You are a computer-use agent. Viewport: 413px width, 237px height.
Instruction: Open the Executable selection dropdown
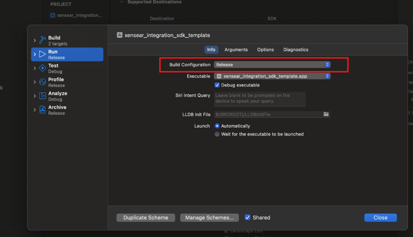(272, 76)
